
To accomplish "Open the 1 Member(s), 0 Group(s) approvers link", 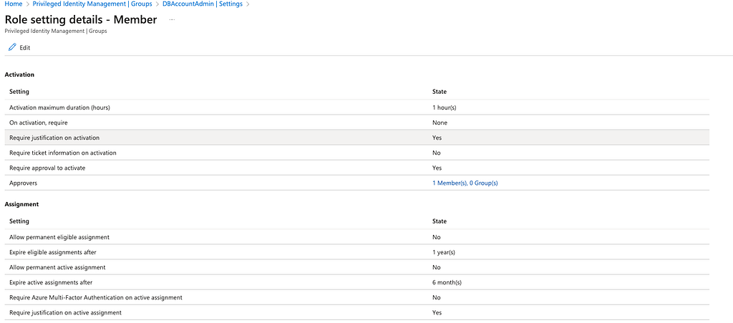I will pyautogui.click(x=465, y=183).
